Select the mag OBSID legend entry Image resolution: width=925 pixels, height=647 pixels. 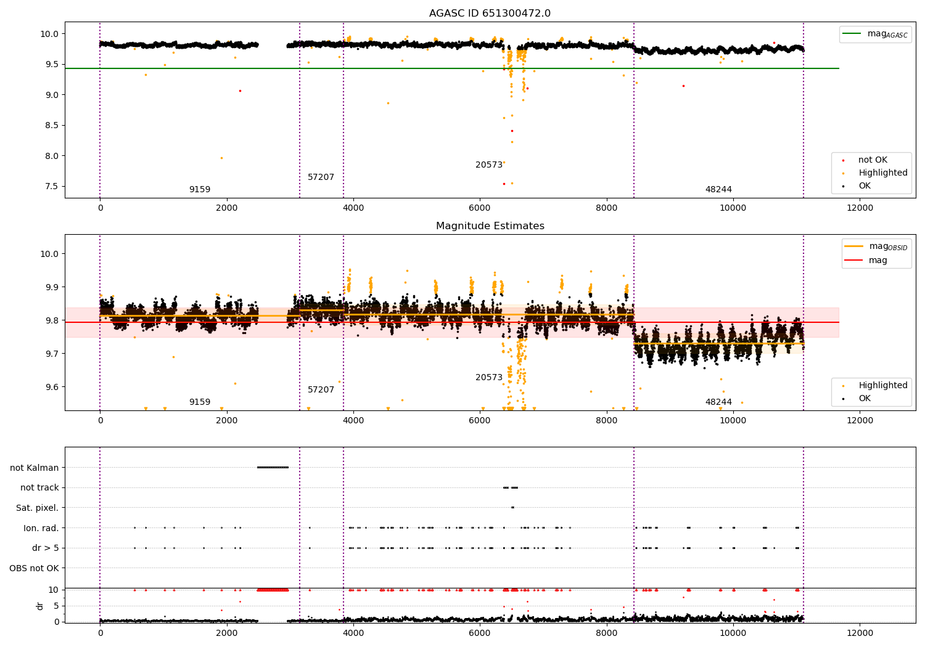click(x=876, y=246)
